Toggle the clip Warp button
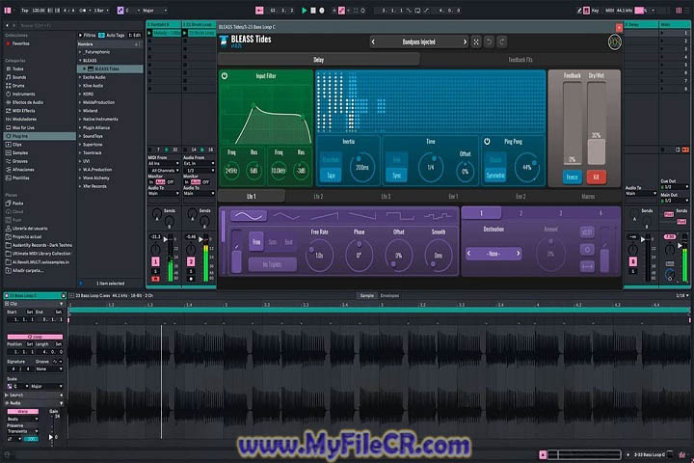Screen dimensions: 694x463 click(22, 411)
